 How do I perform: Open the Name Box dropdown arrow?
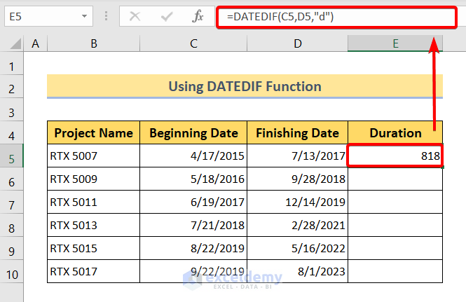84,15
